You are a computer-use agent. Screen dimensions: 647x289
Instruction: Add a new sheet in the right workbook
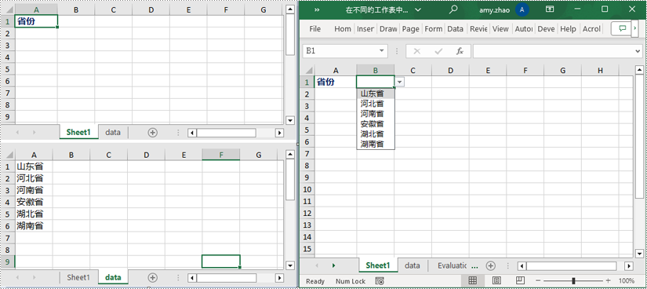(490, 265)
